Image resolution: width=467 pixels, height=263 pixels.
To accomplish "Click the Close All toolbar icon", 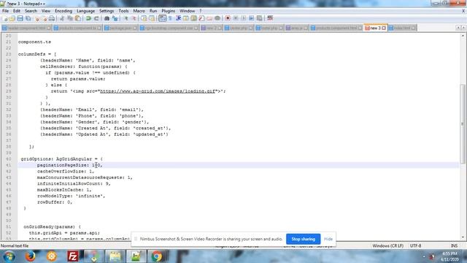I will point(44,18).
